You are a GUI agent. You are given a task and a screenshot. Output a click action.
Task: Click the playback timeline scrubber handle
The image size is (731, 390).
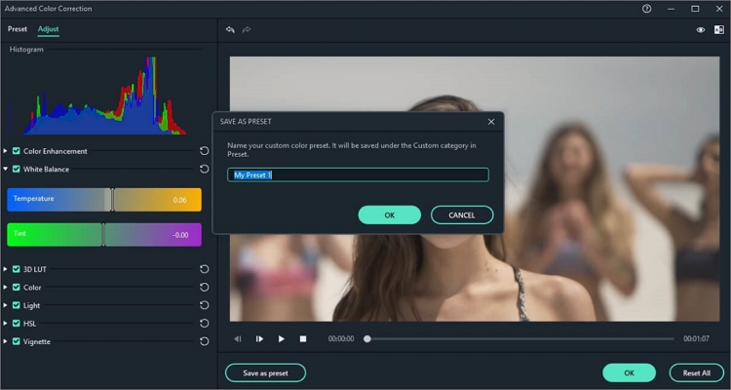pyautogui.click(x=367, y=339)
